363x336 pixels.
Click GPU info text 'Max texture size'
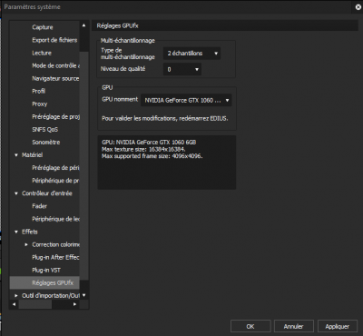(x=143, y=149)
